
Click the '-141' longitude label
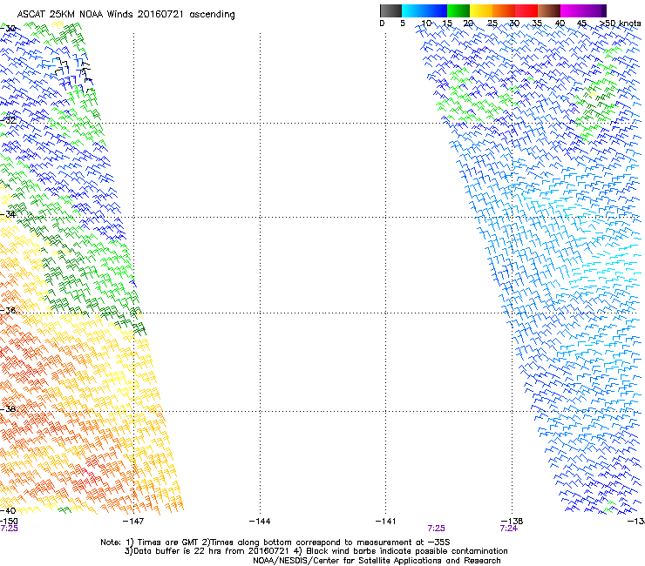(386, 522)
